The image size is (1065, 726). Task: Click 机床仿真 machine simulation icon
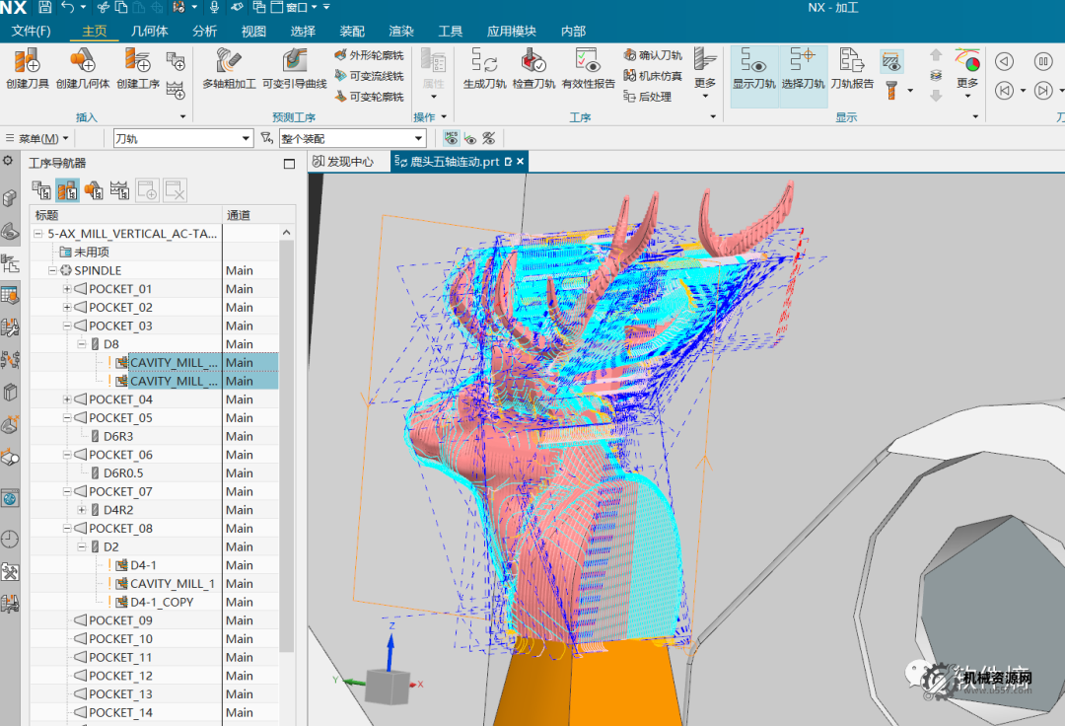pos(653,76)
